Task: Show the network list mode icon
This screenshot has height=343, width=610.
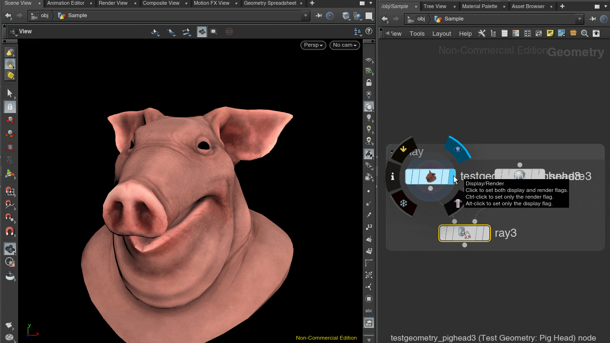Action: click(505, 33)
